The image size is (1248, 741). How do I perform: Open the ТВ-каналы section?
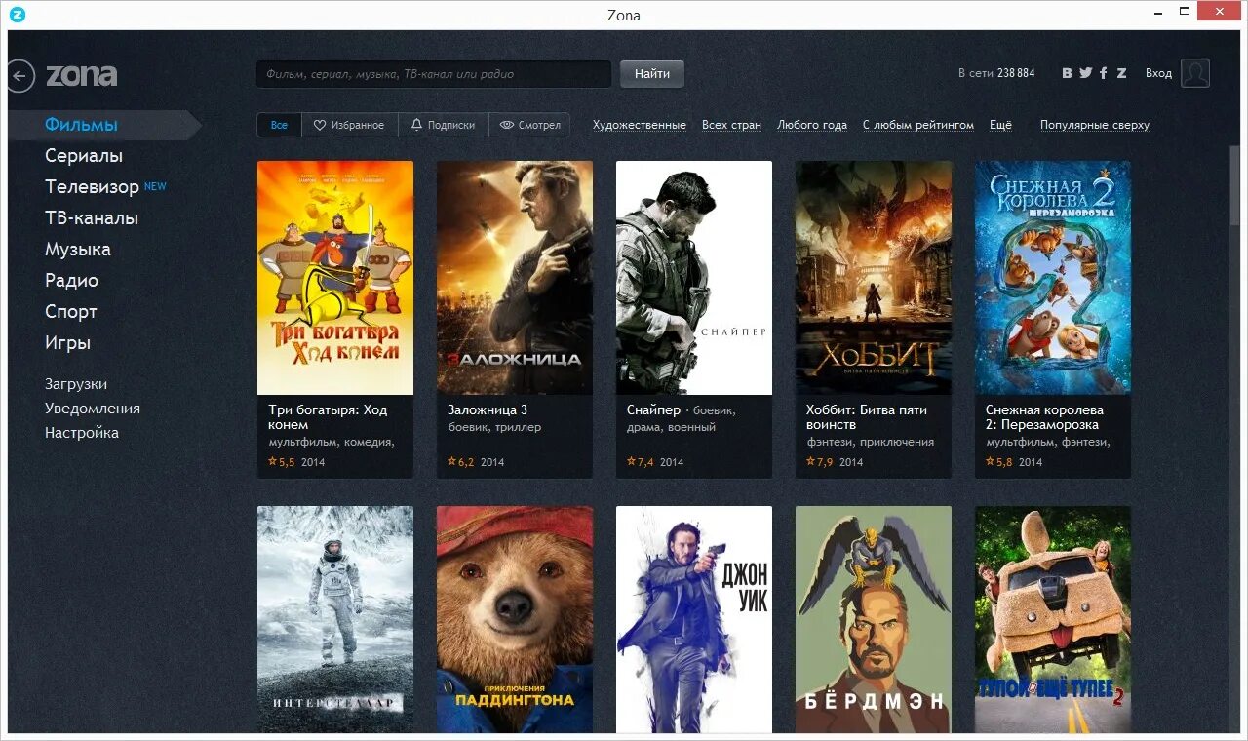(x=92, y=218)
